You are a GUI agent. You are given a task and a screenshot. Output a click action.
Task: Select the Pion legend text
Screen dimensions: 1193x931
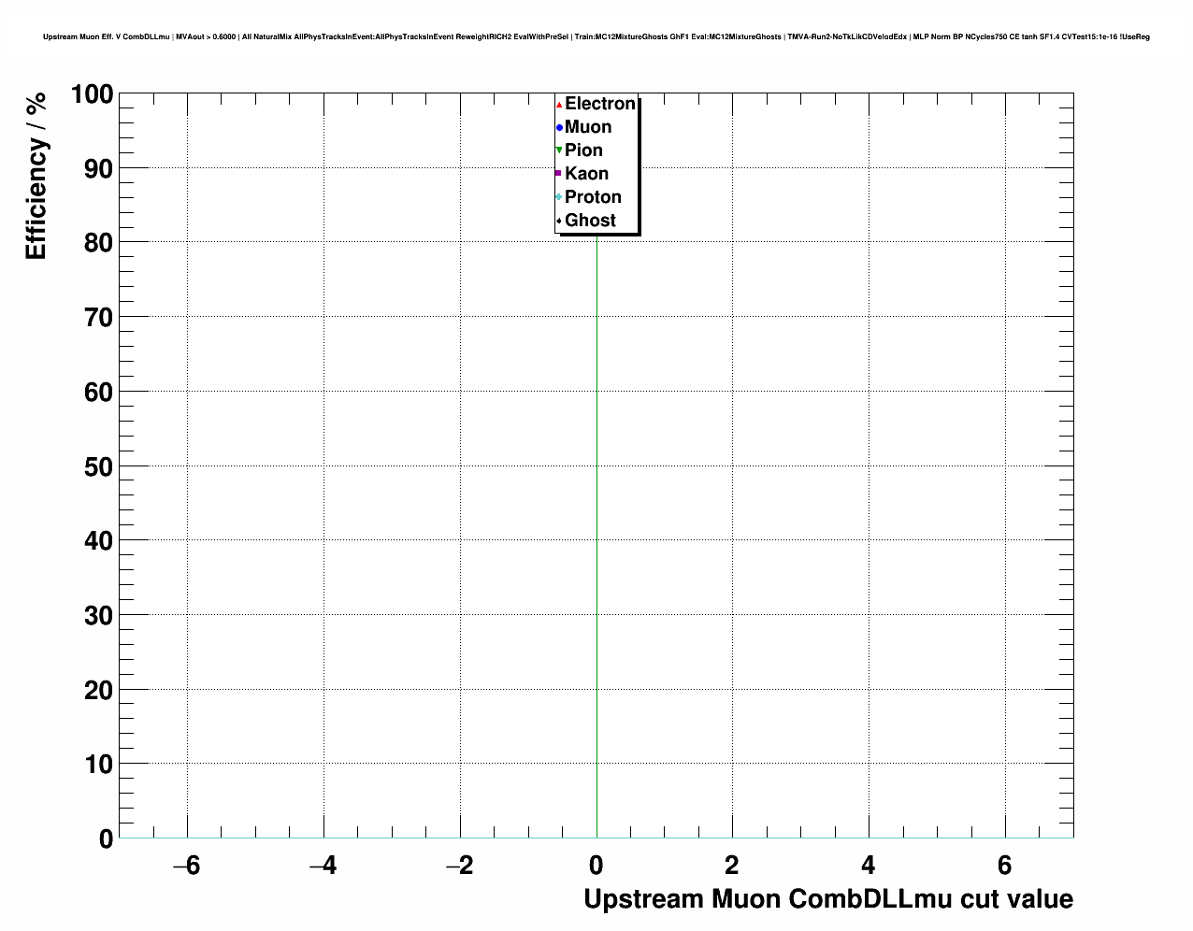click(583, 150)
